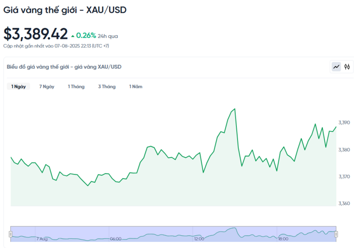Click the 7 Aug label on the navigator
Image resolution: width=354 pixels, height=248 pixels.
(42, 239)
